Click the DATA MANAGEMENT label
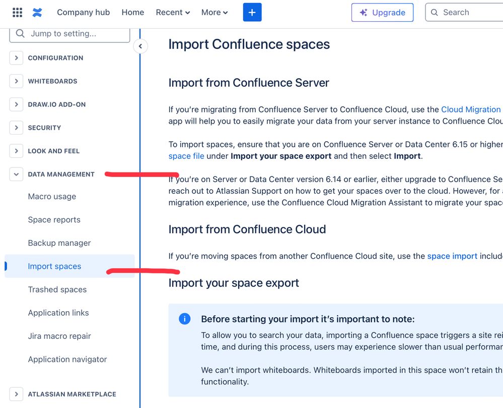The image size is (503, 408). click(61, 174)
